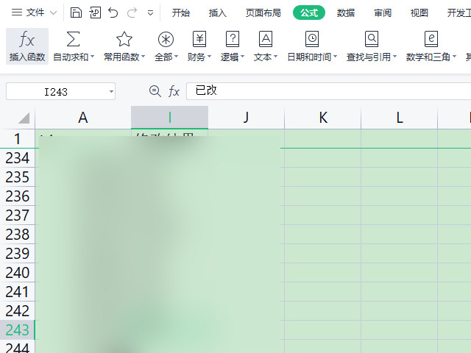The height and width of the screenshot is (353, 471).
Task: Select column K header
Action: point(322,118)
